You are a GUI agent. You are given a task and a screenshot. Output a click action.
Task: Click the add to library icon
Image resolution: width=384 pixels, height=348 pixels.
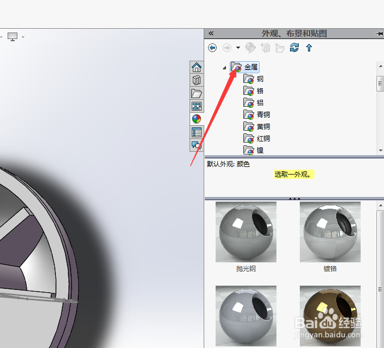pos(265,47)
